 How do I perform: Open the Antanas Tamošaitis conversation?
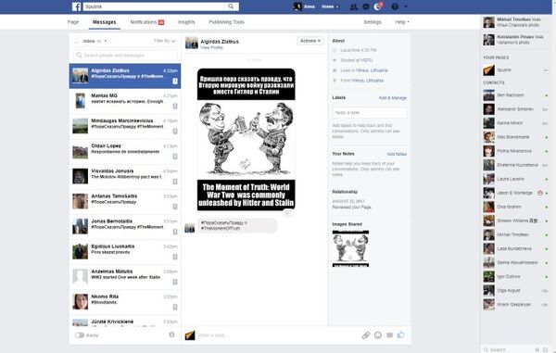125,202
